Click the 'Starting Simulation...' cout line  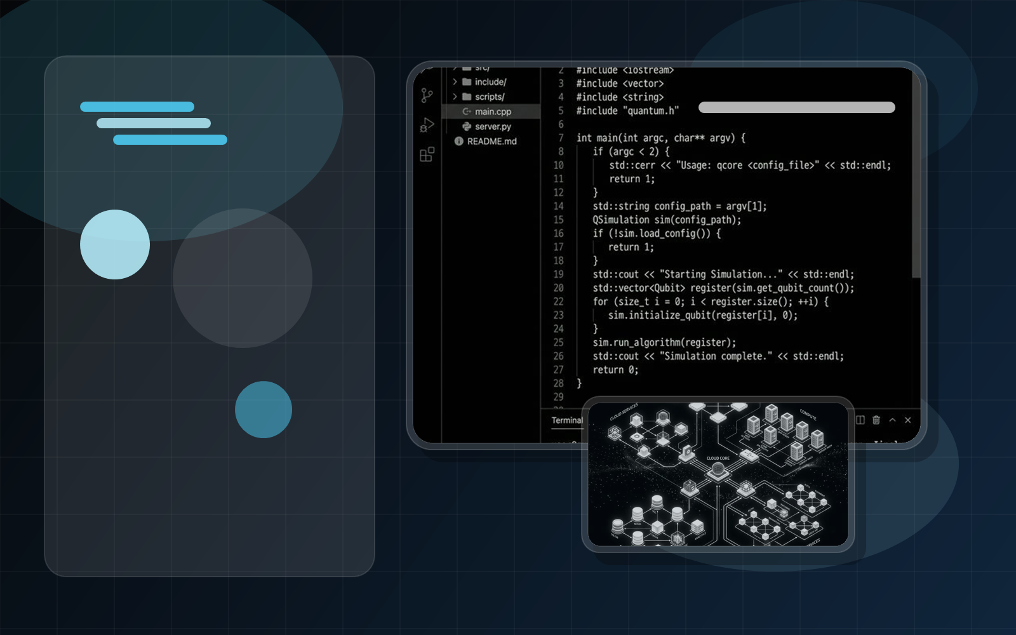[x=723, y=274]
